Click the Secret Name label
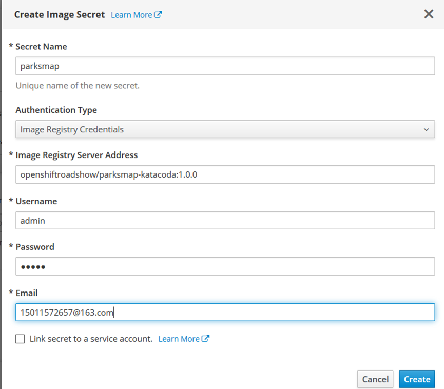444x389 pixels. click(x=41, y=46)
